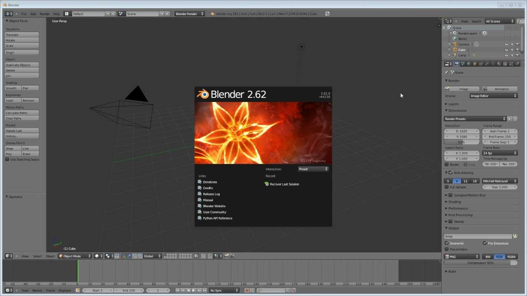Open the Interaction Preset dropdown on splash
This screenshot has width=527, height=296.
point(313,169)
